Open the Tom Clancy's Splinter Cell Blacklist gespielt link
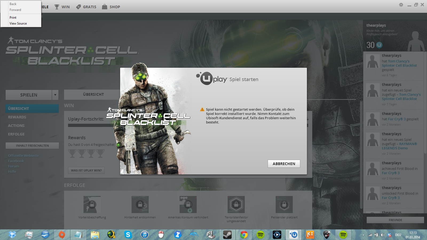The width and height of the screenshot is (427, 240). click(x=399, y=63)
